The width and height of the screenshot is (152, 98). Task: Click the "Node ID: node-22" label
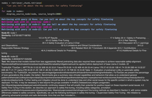(x=10, y=56)
